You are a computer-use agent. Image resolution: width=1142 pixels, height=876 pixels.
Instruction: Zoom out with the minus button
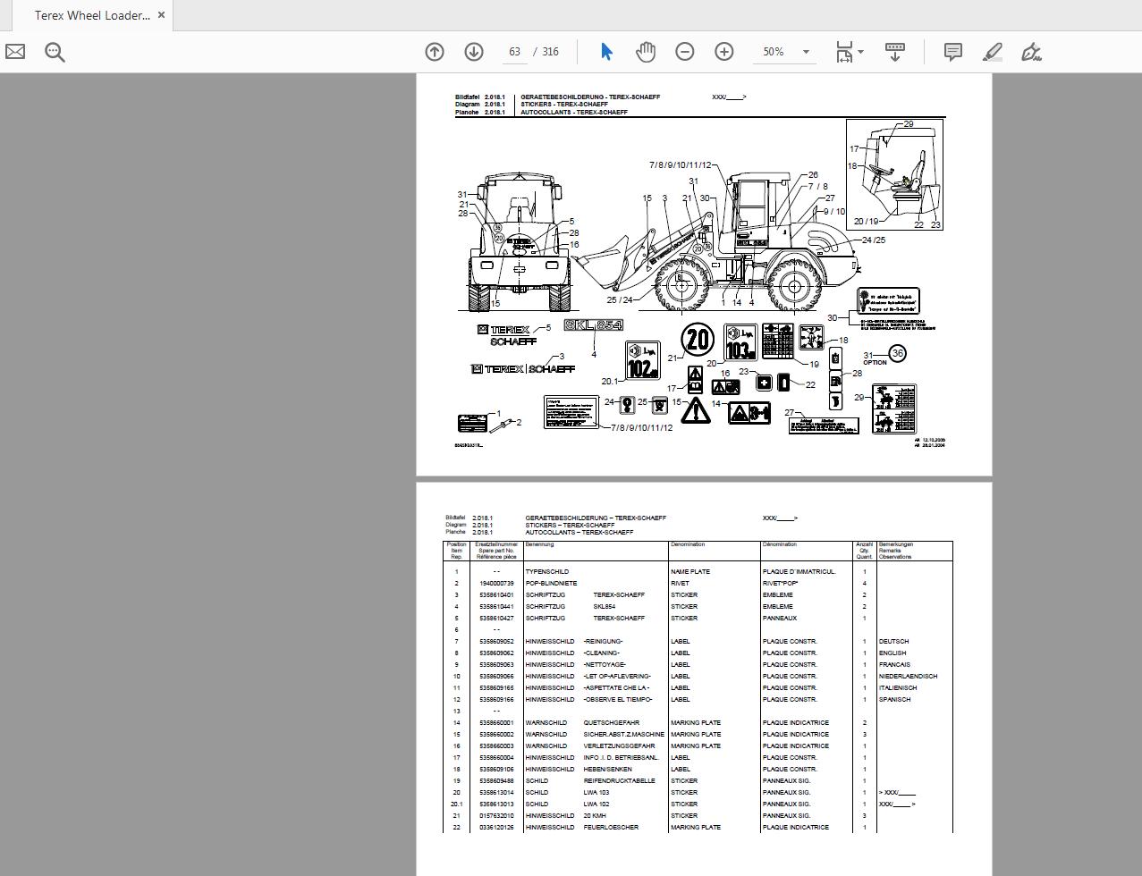[x=685, y=52]
